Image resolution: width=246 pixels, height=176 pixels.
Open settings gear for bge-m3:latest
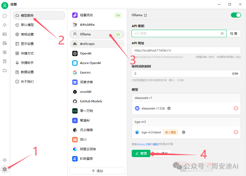[x=184, y=132]
